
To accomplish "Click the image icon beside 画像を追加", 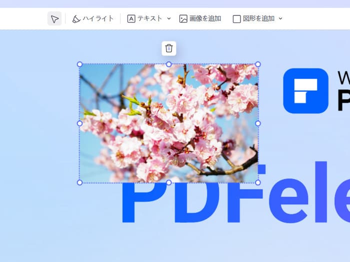I will pyautogui.click(x=183, y=19).
